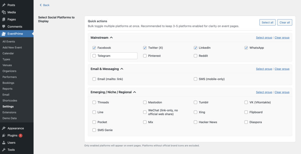Uncheck the Facebook checkbox
301x154 pixels.
point(94,48)
